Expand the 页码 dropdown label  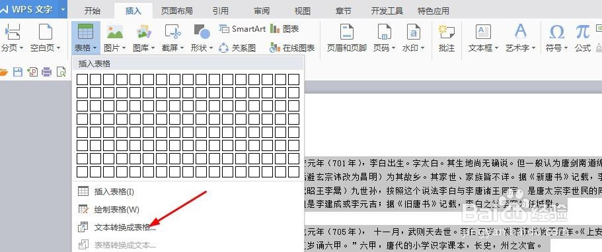pos(385,48)
